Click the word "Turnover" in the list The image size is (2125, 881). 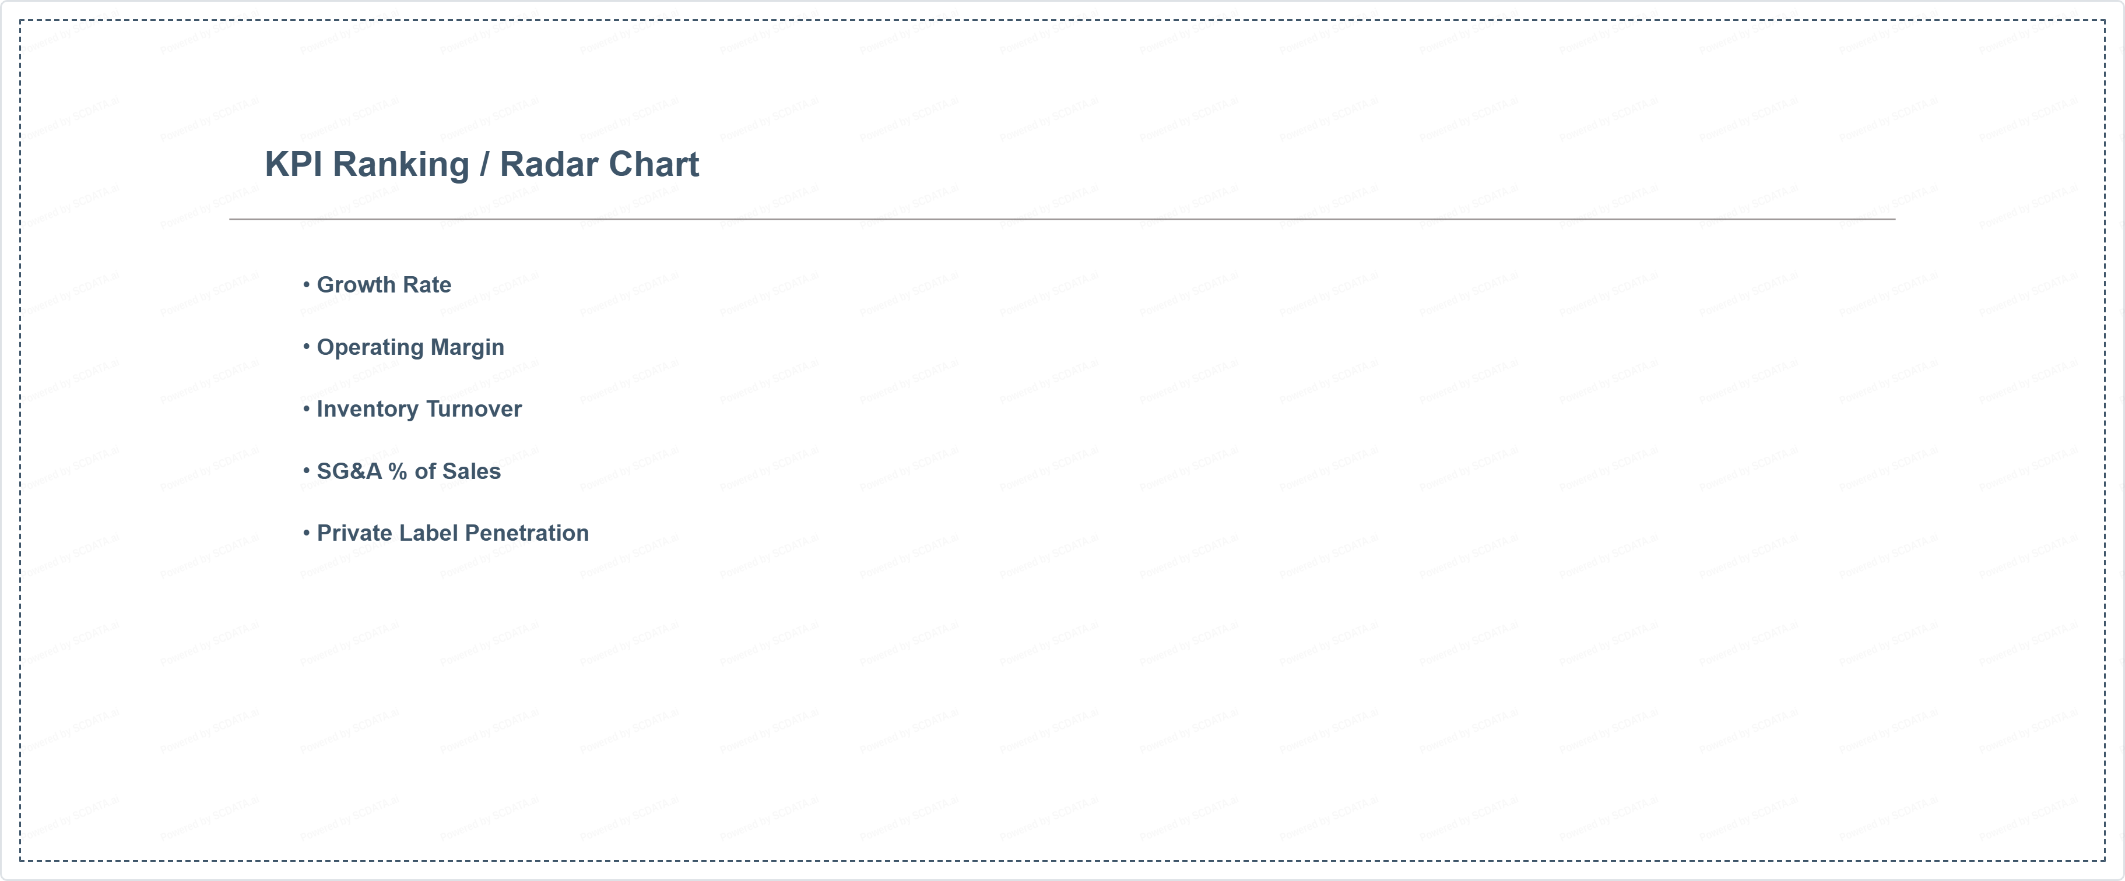(x=473, y=410)
